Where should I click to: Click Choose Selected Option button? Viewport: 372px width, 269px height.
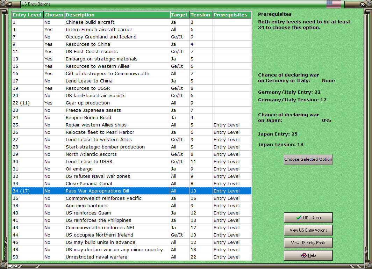pyautogui.click(x=308, y=159)
